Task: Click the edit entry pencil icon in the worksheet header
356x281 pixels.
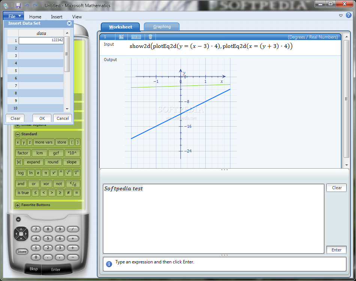Action: coord(121,37)
